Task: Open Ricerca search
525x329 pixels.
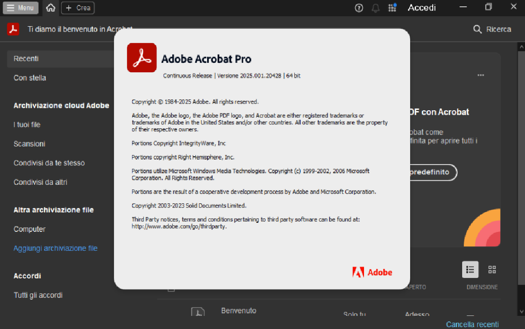Action: 492,29
